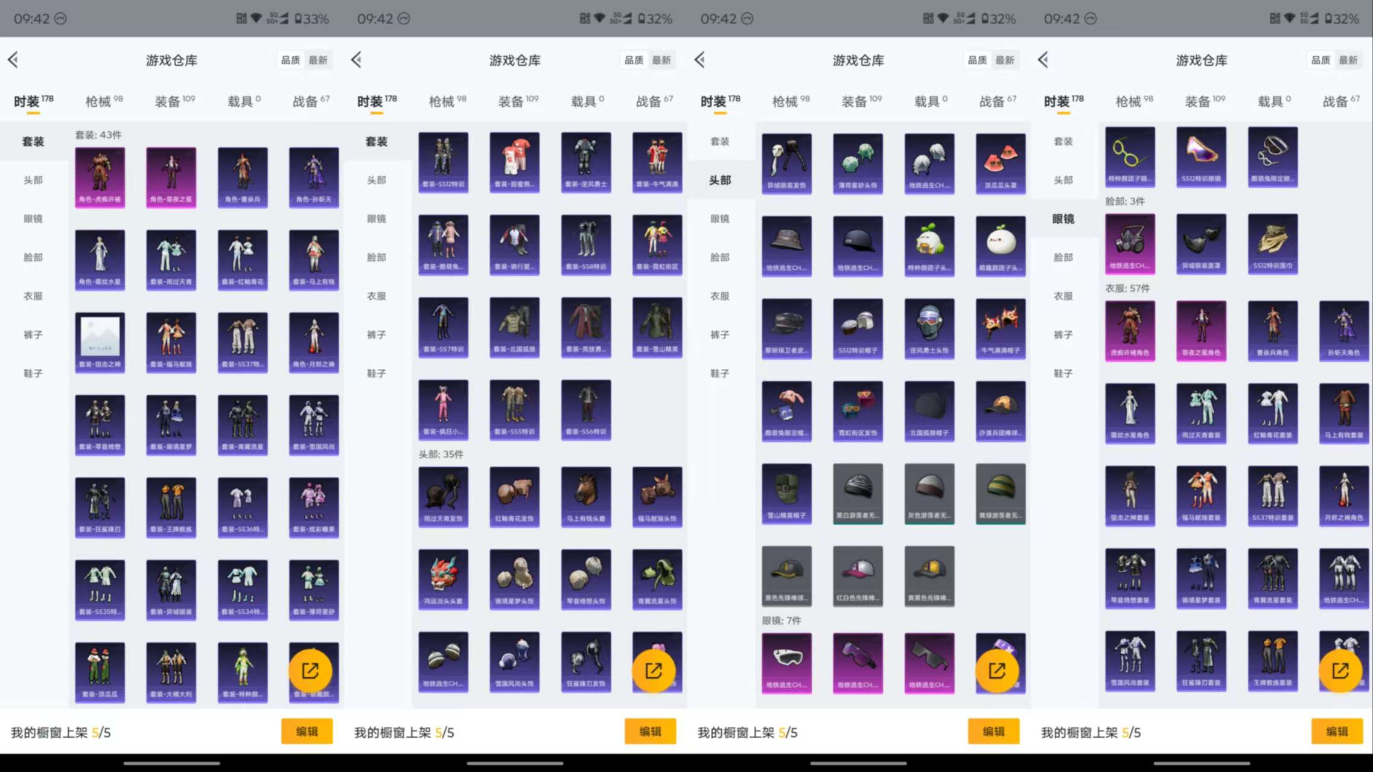
Task: Tap the share icon in the 眼镜: 7件 row
Action: click(x=1000, y=670)
